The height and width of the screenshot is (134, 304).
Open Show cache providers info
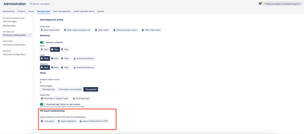click(78, 30)
